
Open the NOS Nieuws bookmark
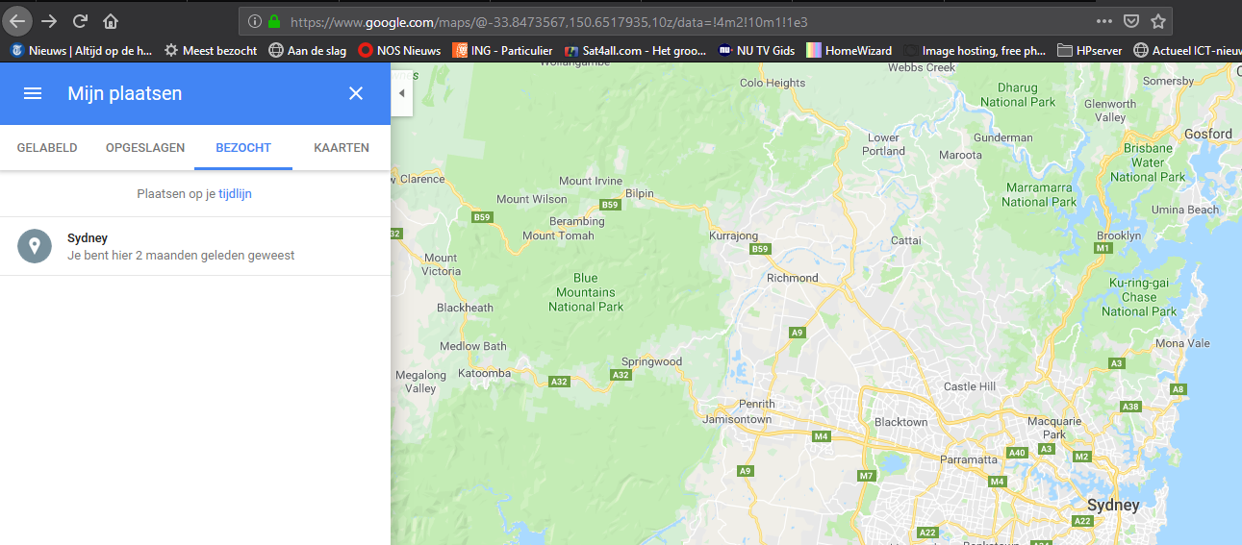pos(399,51)
